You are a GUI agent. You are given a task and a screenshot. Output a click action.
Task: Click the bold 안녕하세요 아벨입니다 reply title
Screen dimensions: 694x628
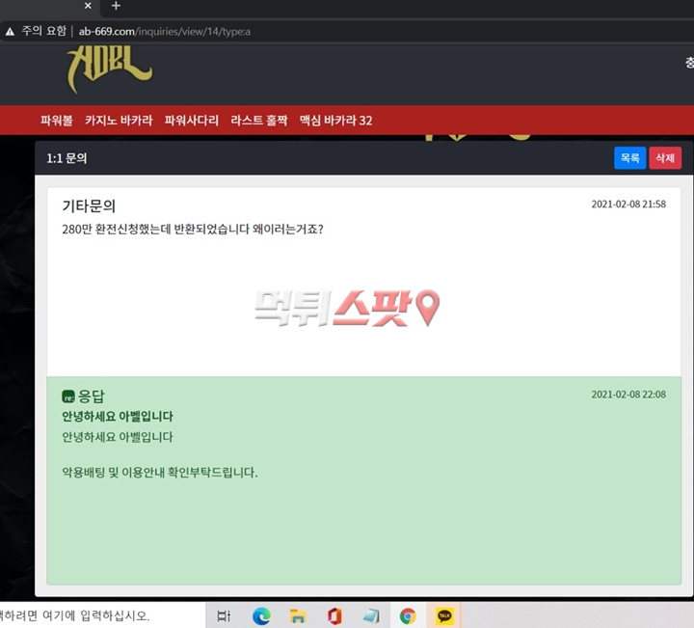click(118, 417)
